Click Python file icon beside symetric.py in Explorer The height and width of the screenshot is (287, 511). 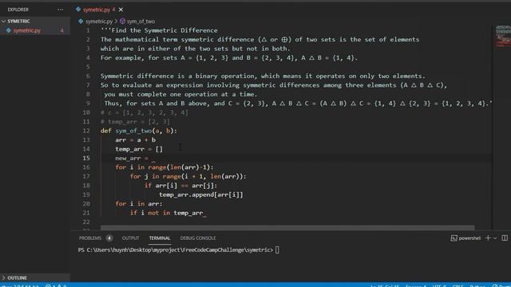click(9, 30)
